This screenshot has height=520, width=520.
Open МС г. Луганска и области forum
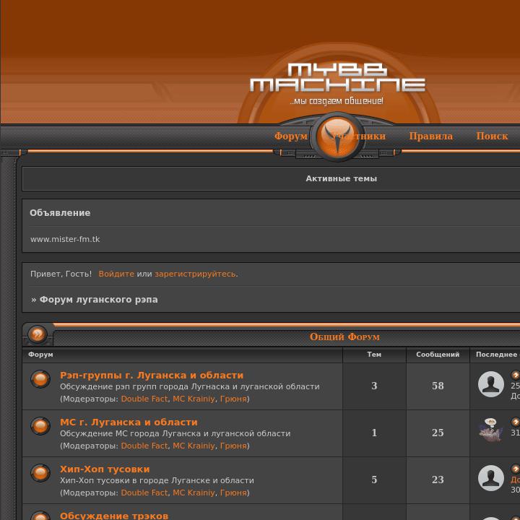tap(129, 422)
